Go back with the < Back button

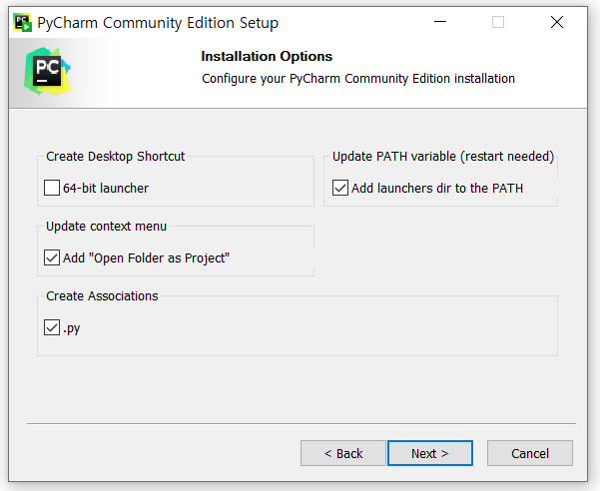coord(343,453)
